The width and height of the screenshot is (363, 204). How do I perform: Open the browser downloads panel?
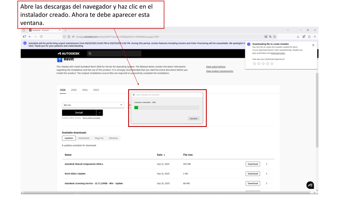pyautogui.click(x=298, y=37)
